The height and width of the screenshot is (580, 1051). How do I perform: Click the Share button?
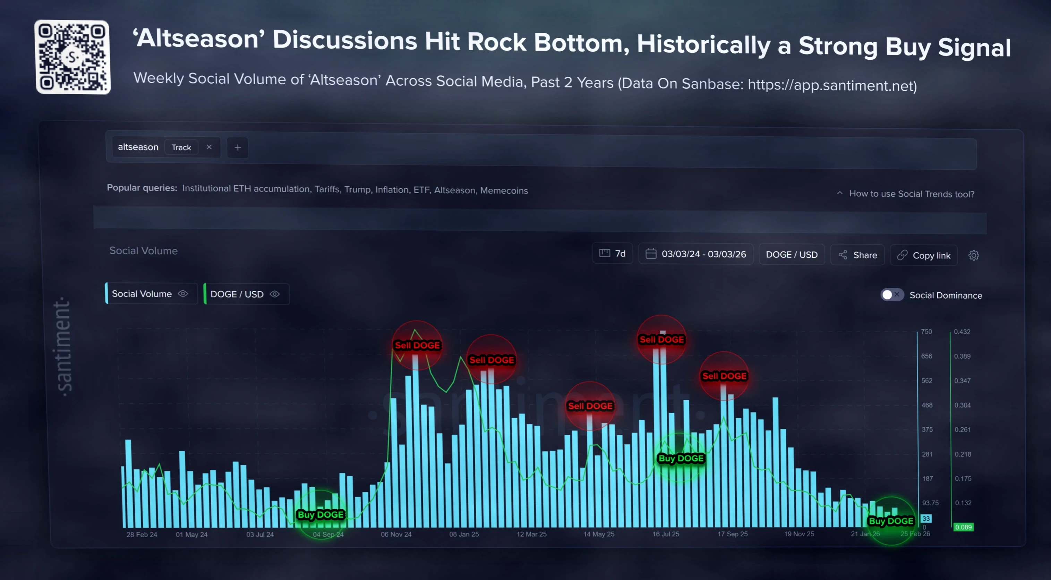857,255
